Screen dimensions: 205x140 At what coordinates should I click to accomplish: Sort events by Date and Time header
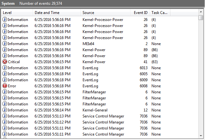coord(56,13)
